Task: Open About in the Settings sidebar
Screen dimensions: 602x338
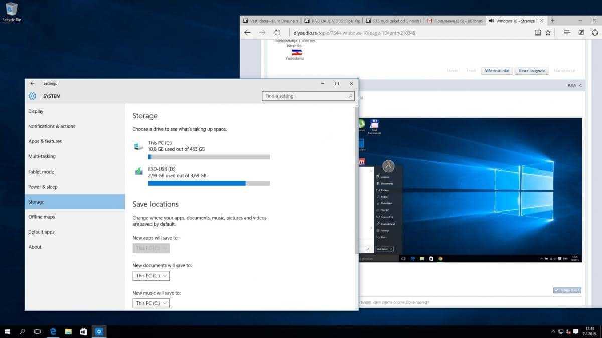Action: (x=75, y=247)
